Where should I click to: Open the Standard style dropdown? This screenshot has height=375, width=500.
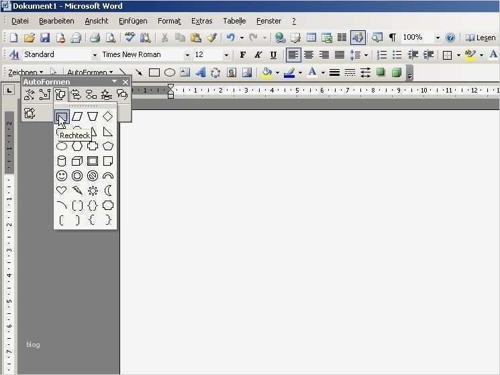(95, 55)
